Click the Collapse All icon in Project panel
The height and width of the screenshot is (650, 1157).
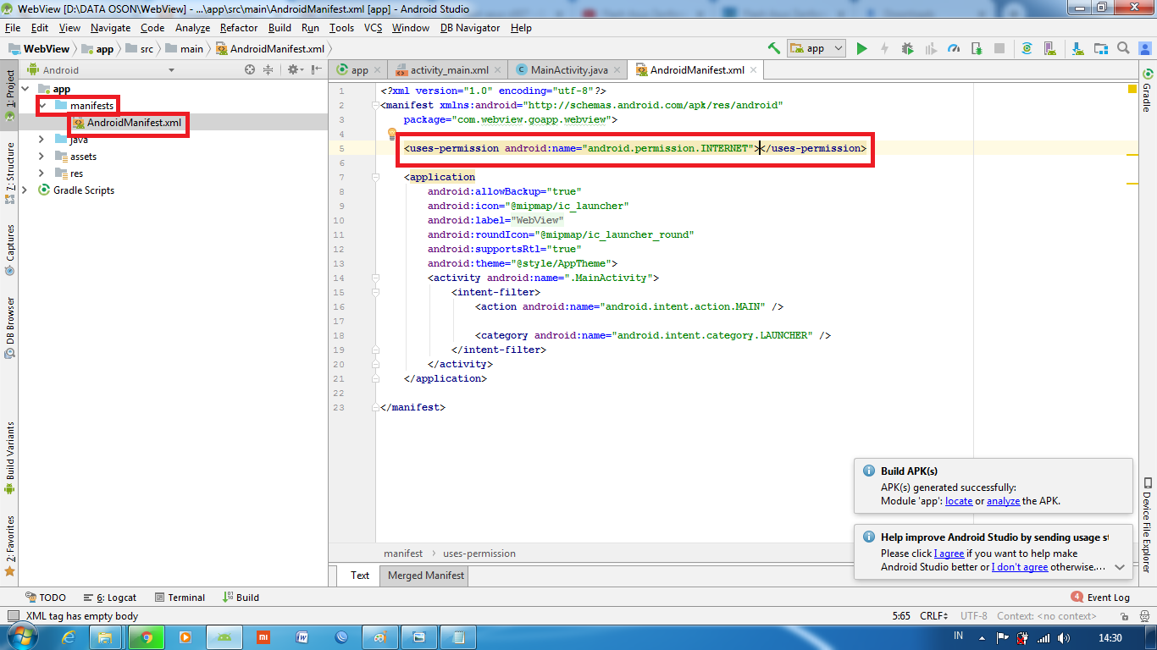[x=268, y=70]
